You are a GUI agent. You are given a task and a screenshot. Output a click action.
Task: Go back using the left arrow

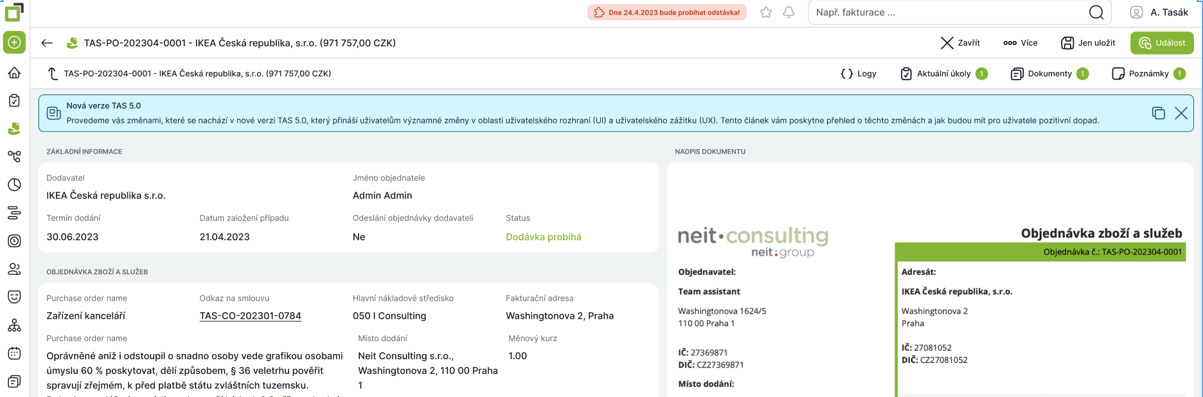(x=47, y=43)
